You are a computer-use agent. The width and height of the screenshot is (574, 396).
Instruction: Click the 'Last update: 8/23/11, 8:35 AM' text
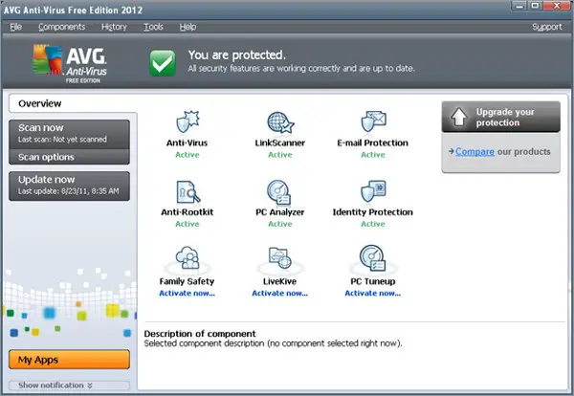[69, 191]
